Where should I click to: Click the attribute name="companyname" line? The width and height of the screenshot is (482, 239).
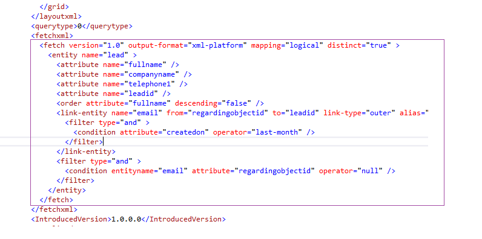[124, 74]
